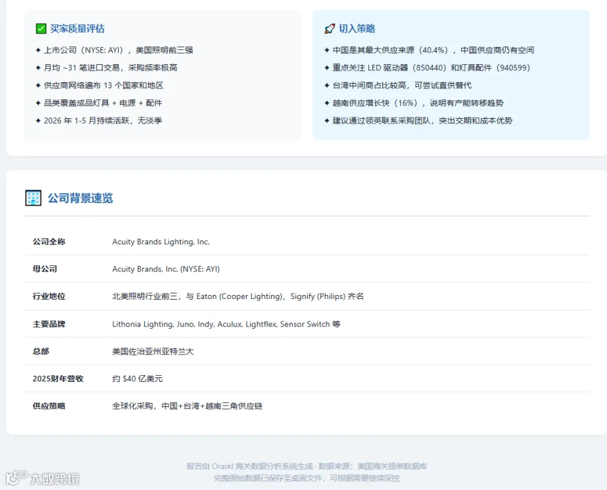Click the rocket icon beside 切入策略
The image size is (607, 490).
(329, 28)
